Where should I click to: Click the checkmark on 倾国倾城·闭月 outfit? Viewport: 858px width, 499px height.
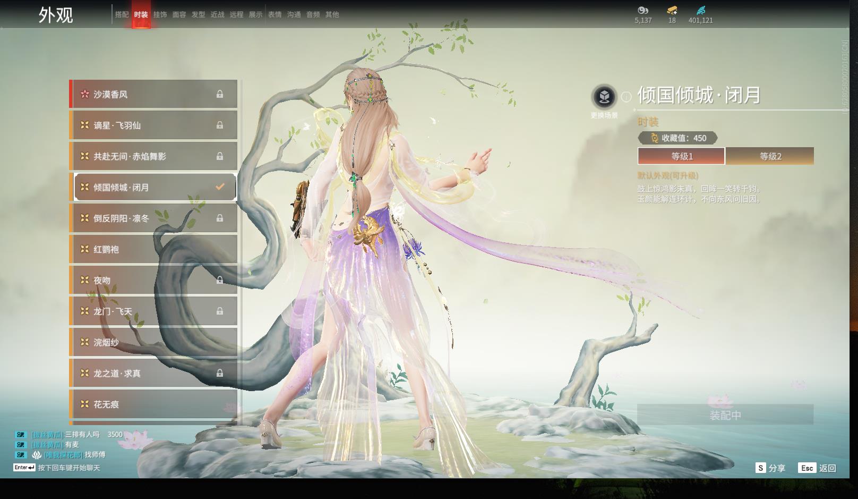(x=220, y=187)
